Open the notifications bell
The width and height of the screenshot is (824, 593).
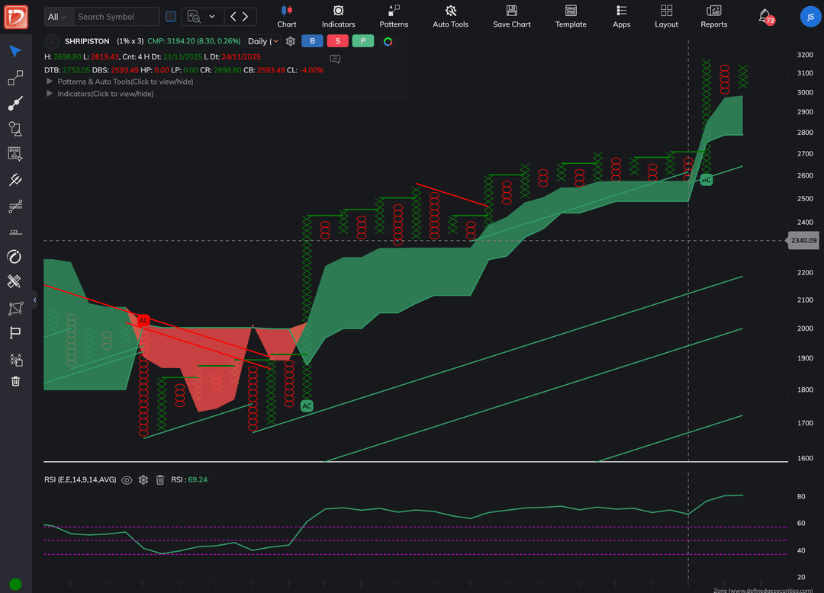coord(764,16)
